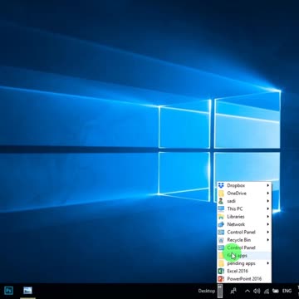Open Control Panel entry without an arrow

click(x=244, y=248)
